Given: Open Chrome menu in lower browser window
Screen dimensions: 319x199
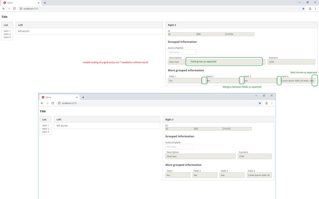Looking at the screenshot, I should [x=272, y=103].
